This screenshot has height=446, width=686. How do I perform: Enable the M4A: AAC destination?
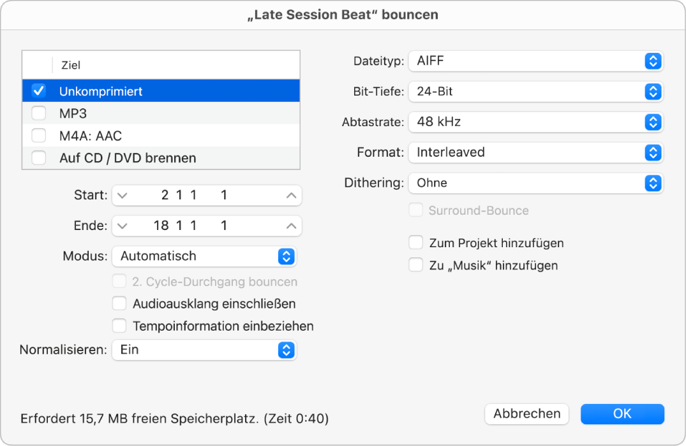coord(38,135)
